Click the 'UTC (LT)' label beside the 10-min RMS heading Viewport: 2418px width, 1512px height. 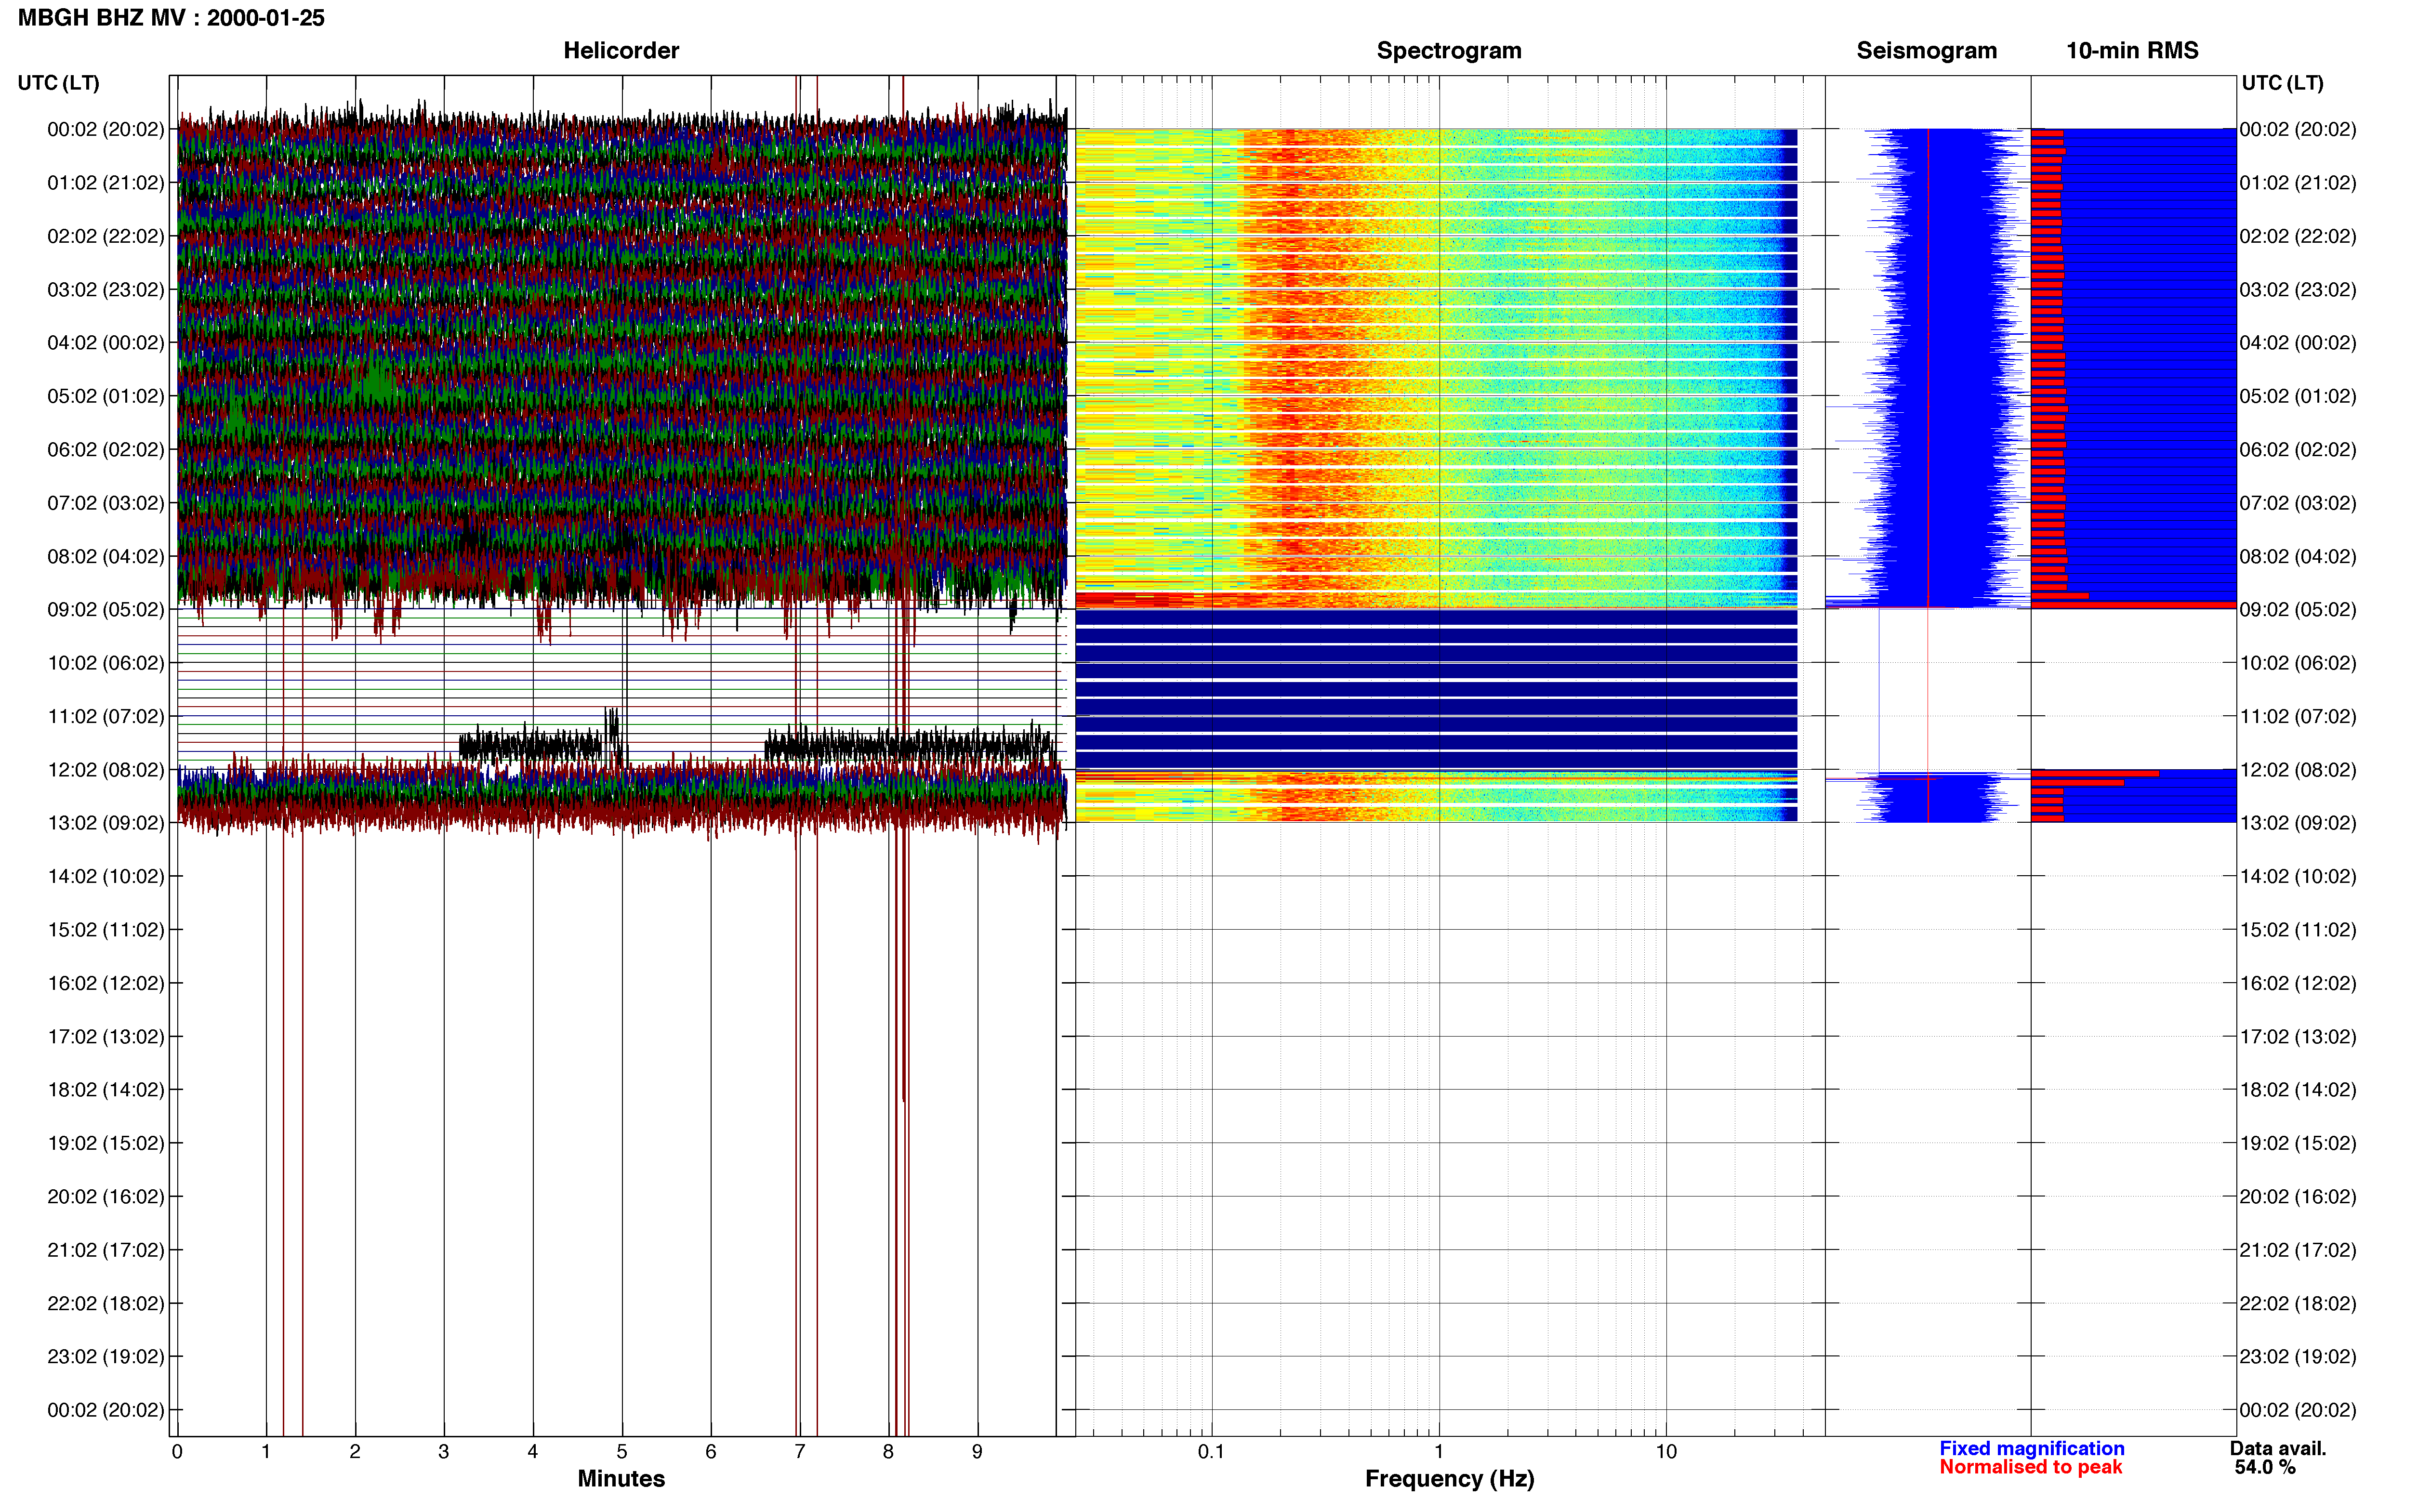pyautogui.click(x=2282, y=83)
